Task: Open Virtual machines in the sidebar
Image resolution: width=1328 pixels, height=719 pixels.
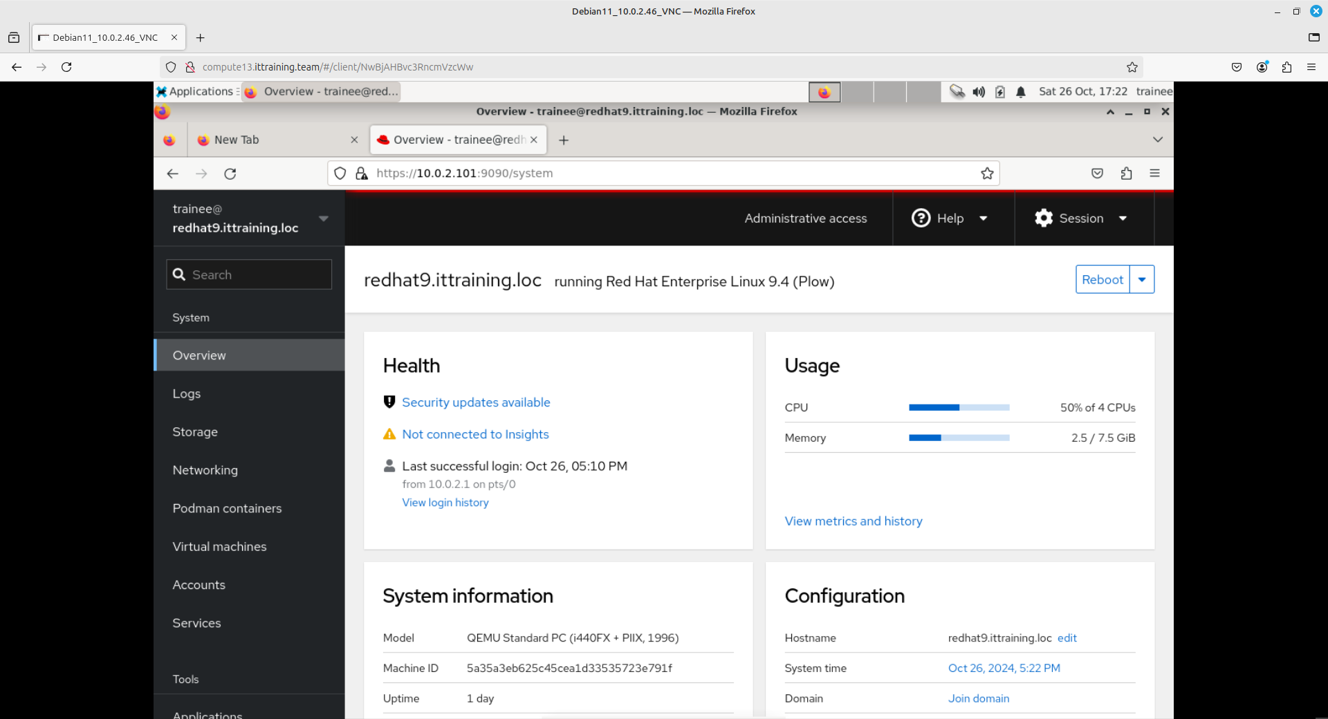Action: coord(249,546)
